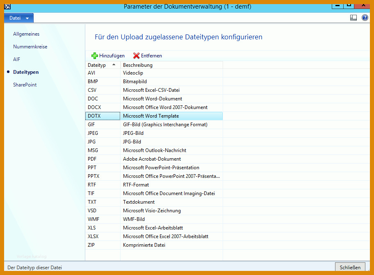Click Microsoft Office PowerPoint 2007 description
Screen dimensions: 374x275
point(171,176)
